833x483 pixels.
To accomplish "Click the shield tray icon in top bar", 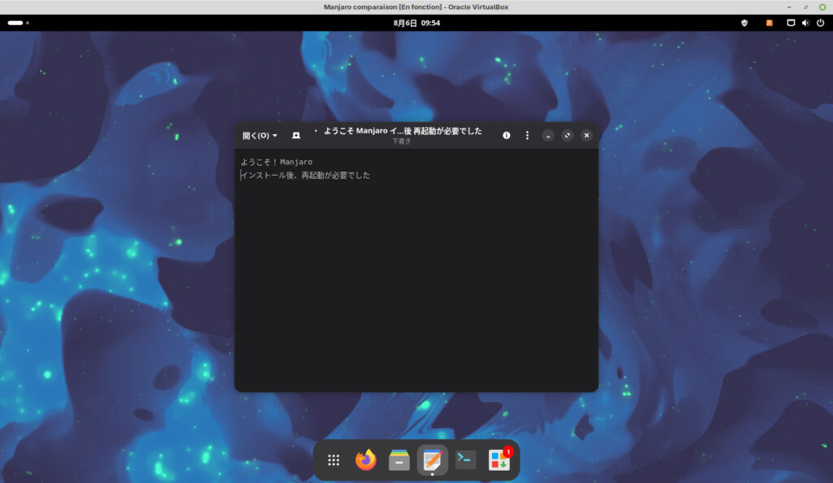I will point(744,23).
